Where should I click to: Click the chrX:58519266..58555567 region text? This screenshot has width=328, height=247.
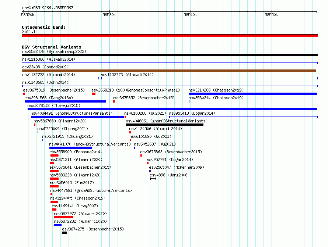(x=48, y=8)
